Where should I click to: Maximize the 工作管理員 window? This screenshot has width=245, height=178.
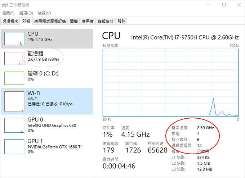click(x=224, y=5)
